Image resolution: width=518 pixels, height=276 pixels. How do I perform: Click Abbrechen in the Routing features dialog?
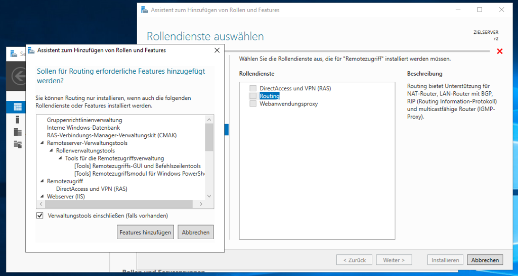pos(196,232)
